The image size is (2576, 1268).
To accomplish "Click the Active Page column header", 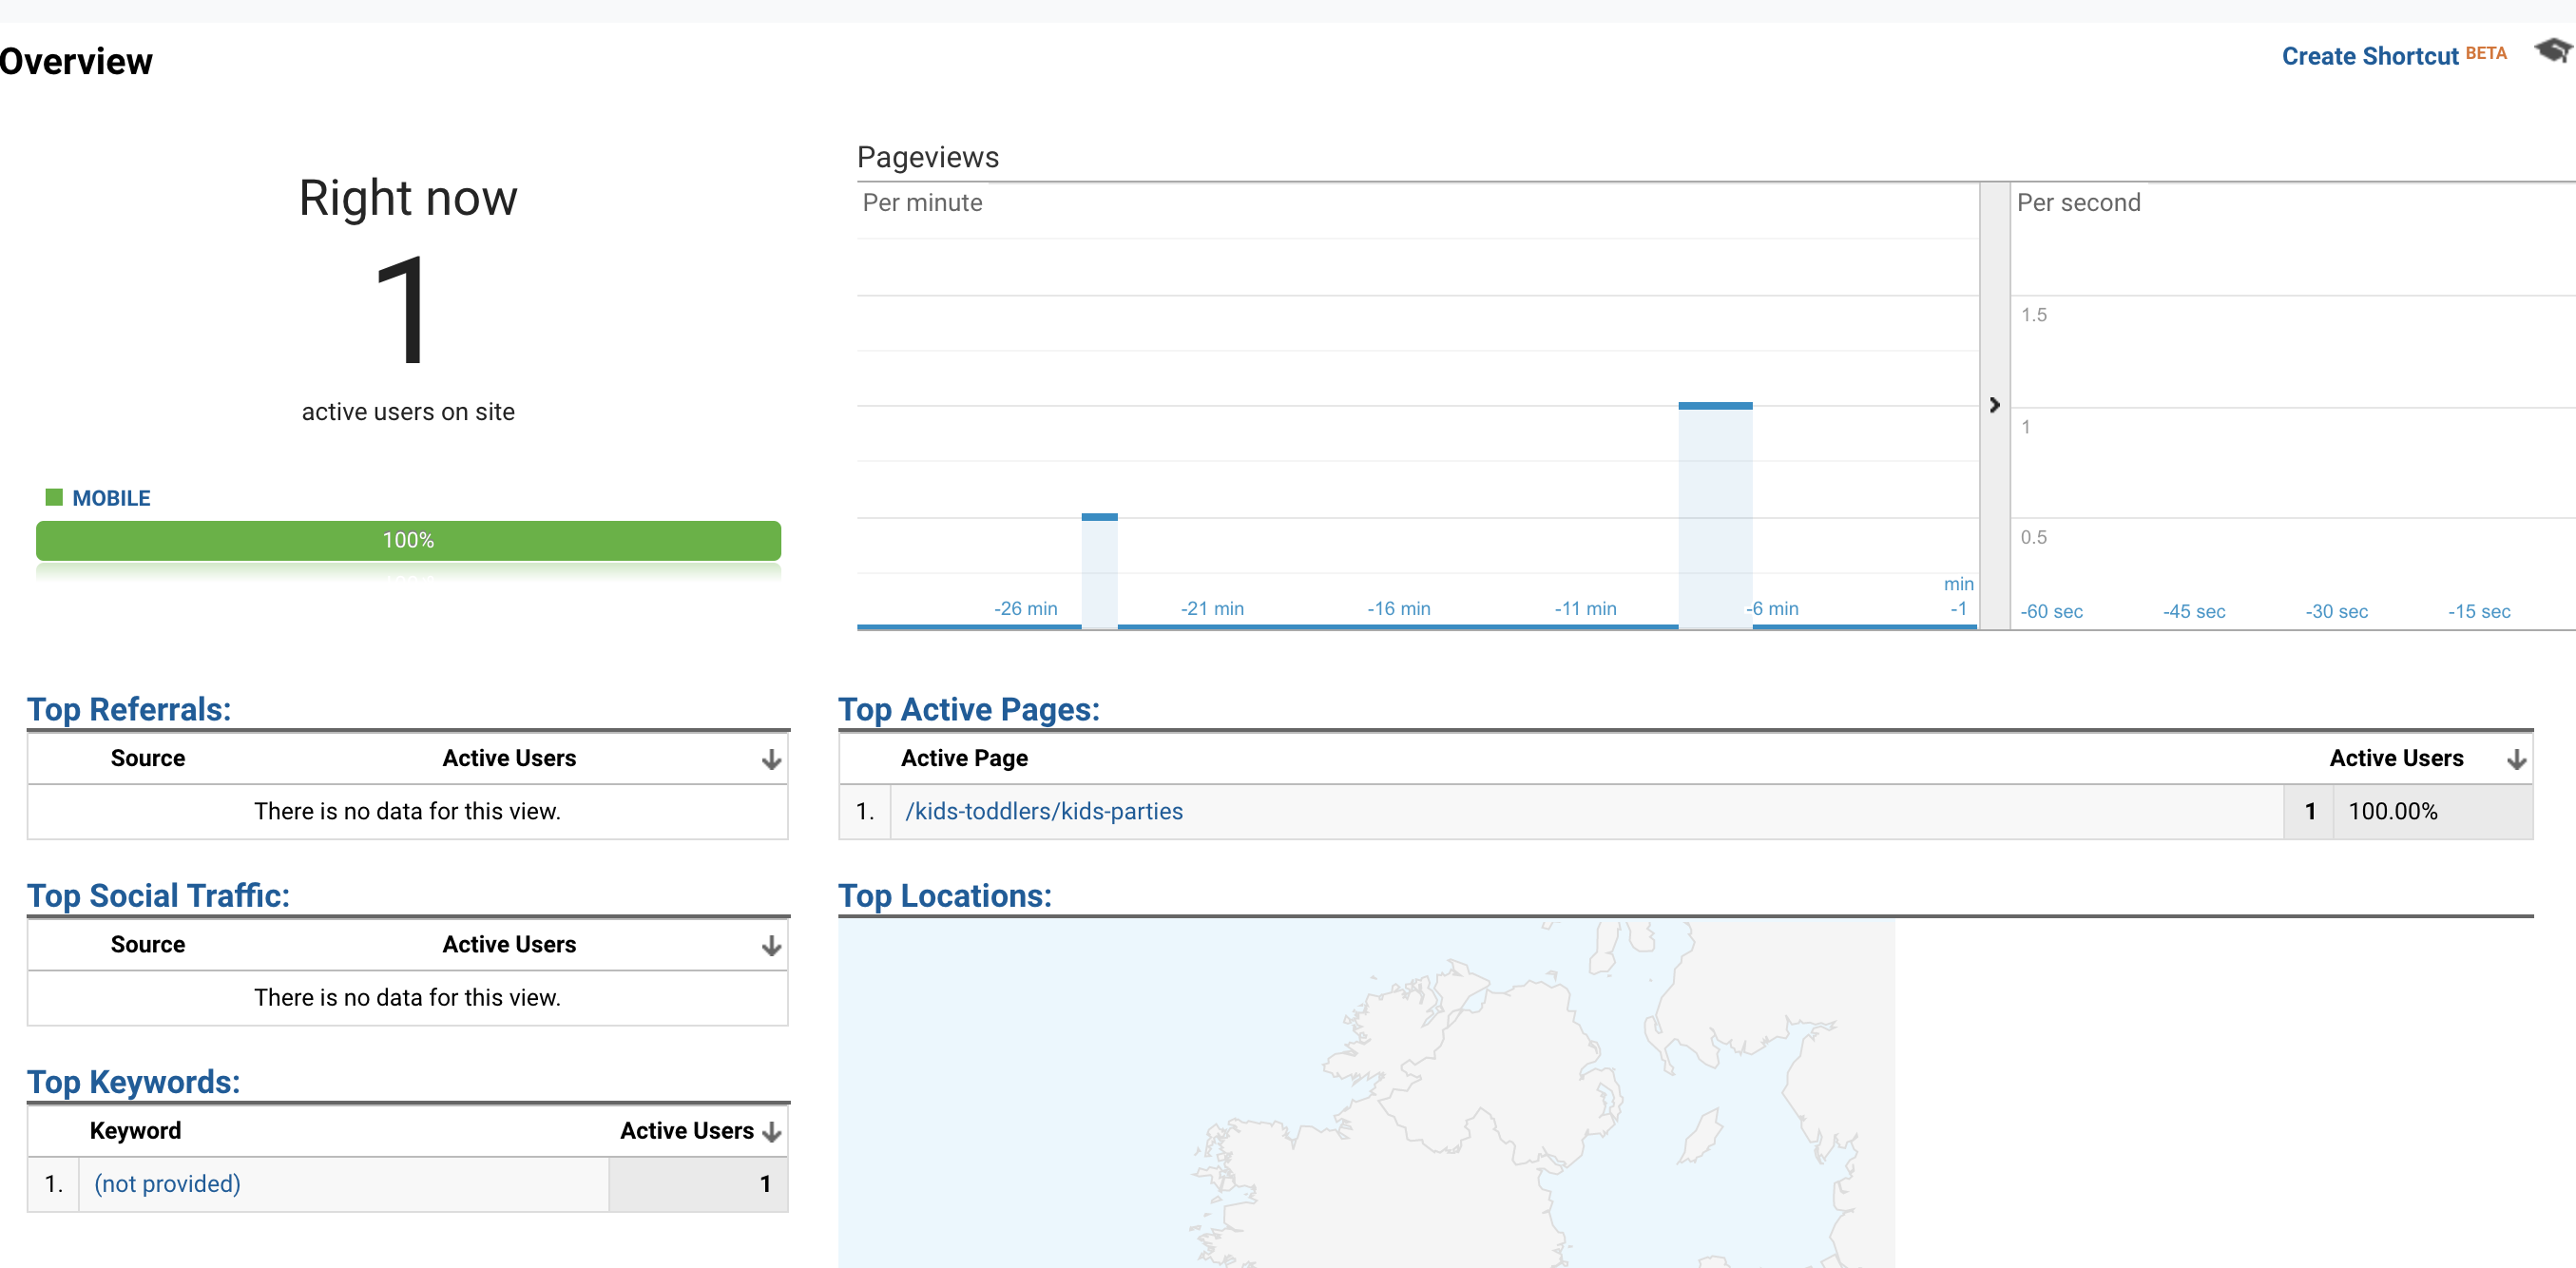I will 963,758.
